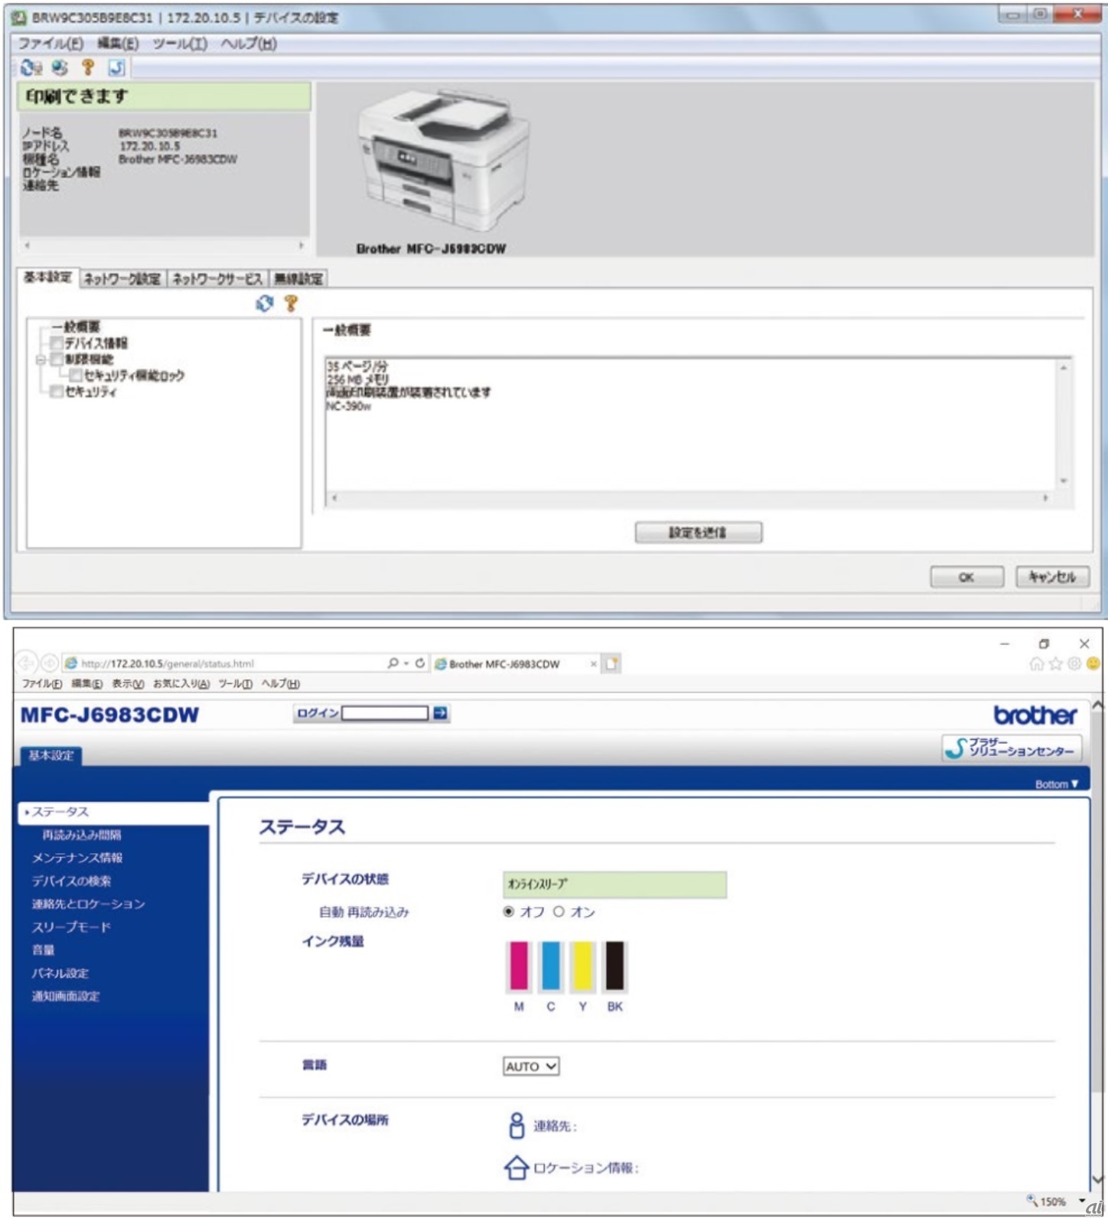Open the スリープモード sidebar link

pyautogui.click(x=71, y=927)
